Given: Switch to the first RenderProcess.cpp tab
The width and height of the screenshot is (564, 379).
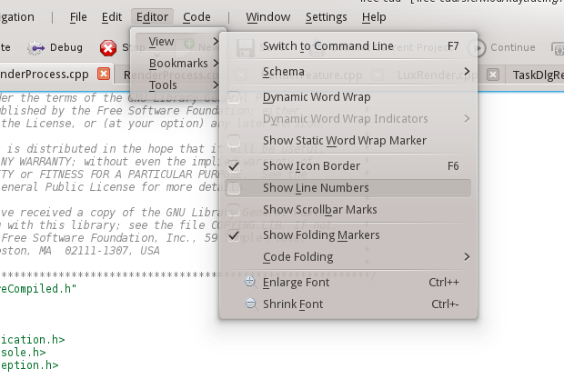Looking at the screenshot, I should coord(45,75).
